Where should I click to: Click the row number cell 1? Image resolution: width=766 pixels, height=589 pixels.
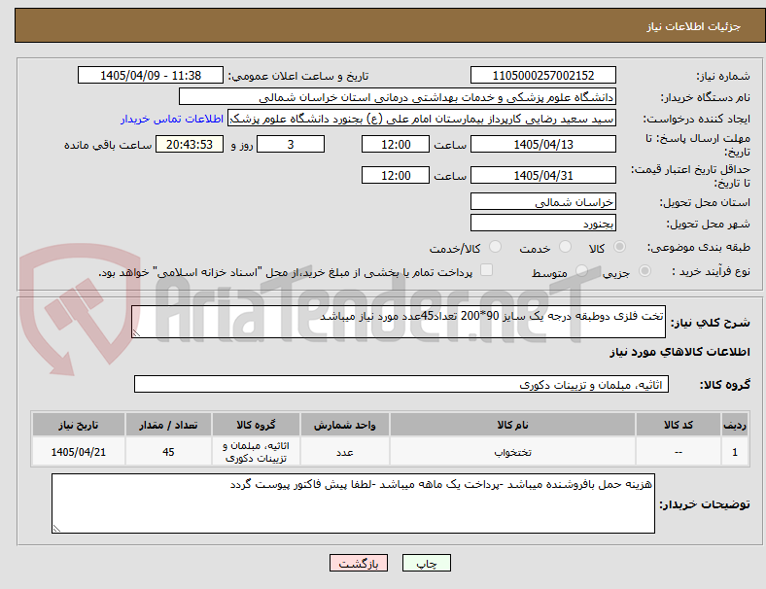click(x=734, y=452)
